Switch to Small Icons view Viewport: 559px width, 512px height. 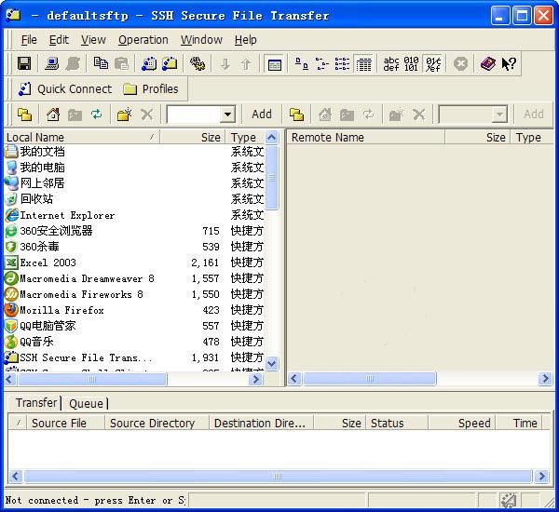pos(322,64)
